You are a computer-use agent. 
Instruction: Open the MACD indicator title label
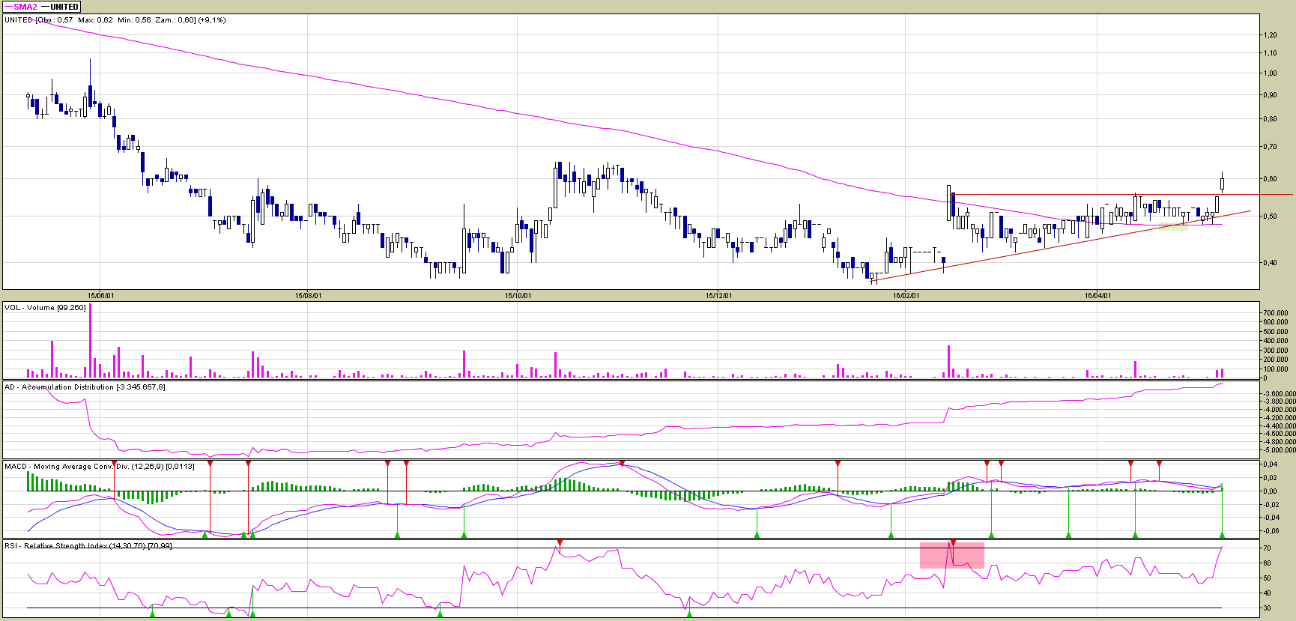(99, 467)
